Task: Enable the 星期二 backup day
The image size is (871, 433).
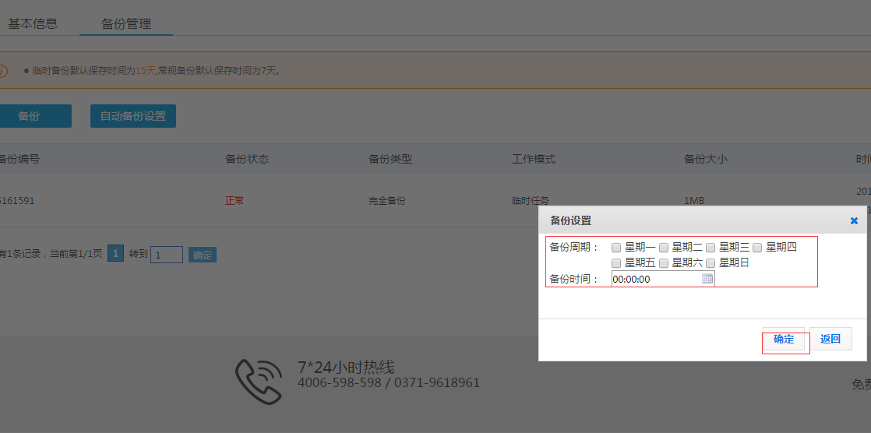Action: [x=664, y=248]
